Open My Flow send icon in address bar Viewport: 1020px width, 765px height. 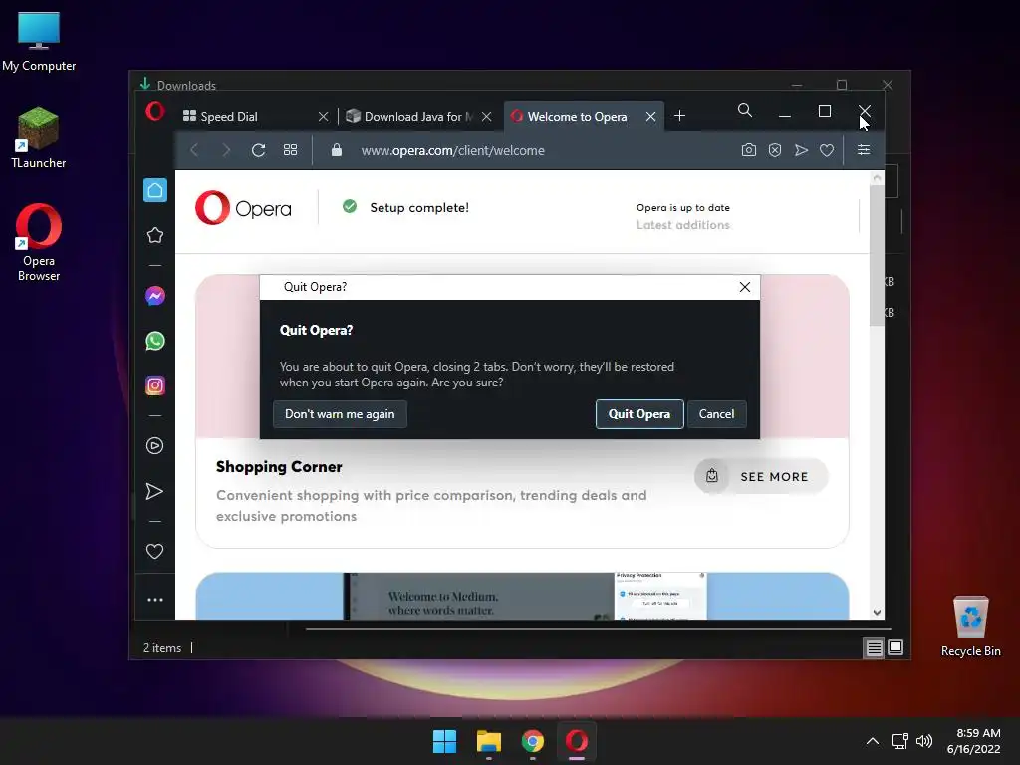coord(801,150)
